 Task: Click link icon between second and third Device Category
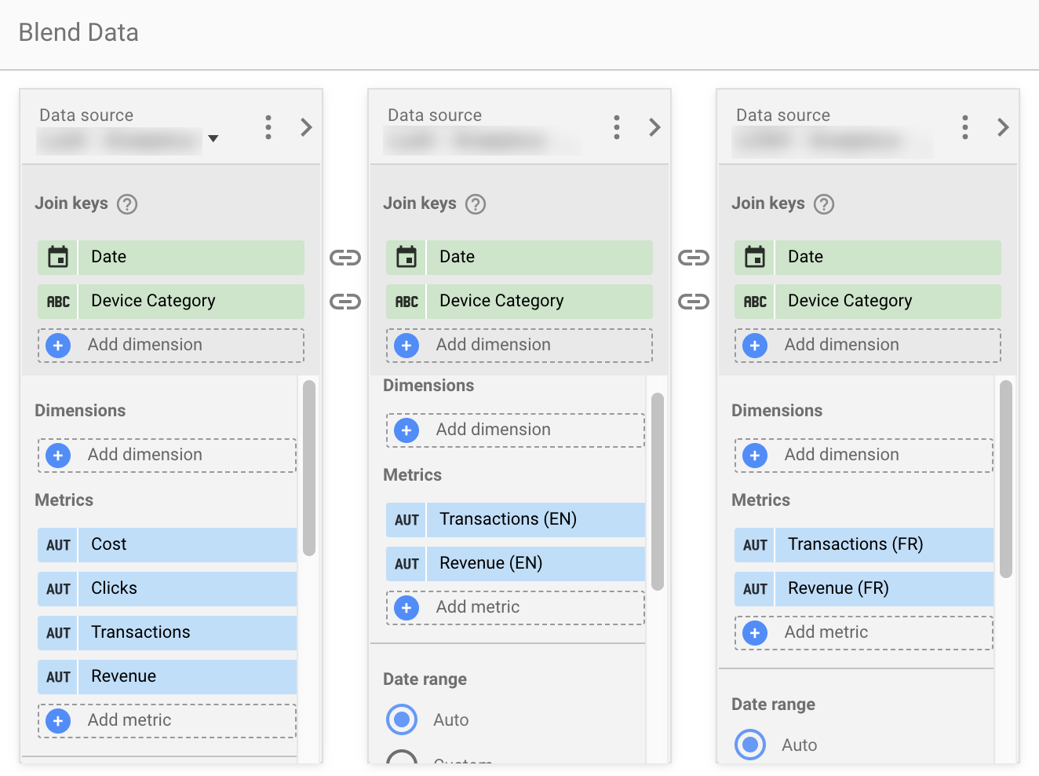(x=694, y=302)
